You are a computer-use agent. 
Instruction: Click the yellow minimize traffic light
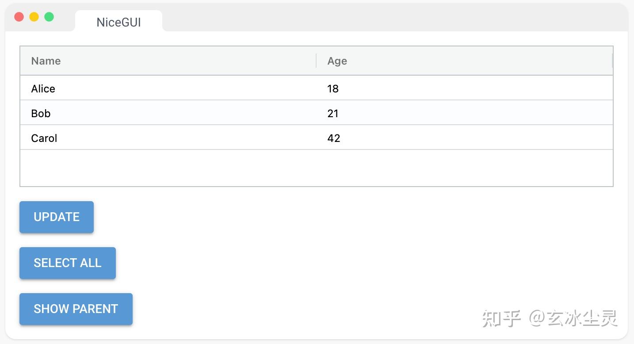[x=34, y=16]
